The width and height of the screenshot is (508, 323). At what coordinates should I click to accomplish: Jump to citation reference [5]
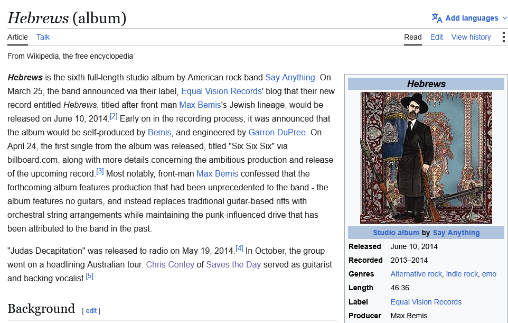(89, 276)
